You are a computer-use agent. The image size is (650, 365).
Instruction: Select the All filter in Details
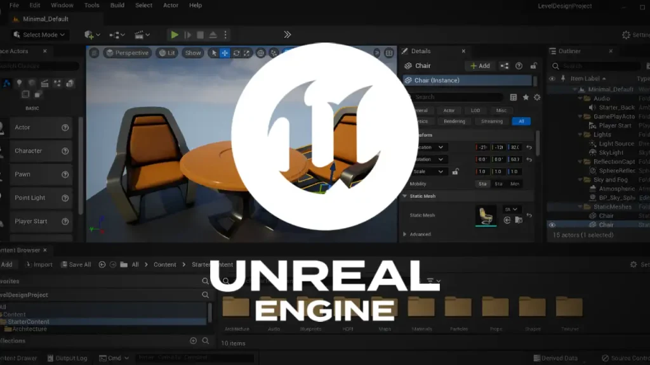[x=521, y=121]
